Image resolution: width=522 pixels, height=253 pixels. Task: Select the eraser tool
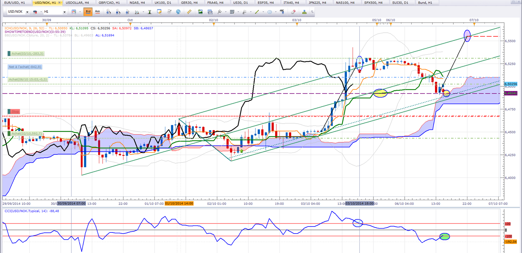click(x=293, y=12)
